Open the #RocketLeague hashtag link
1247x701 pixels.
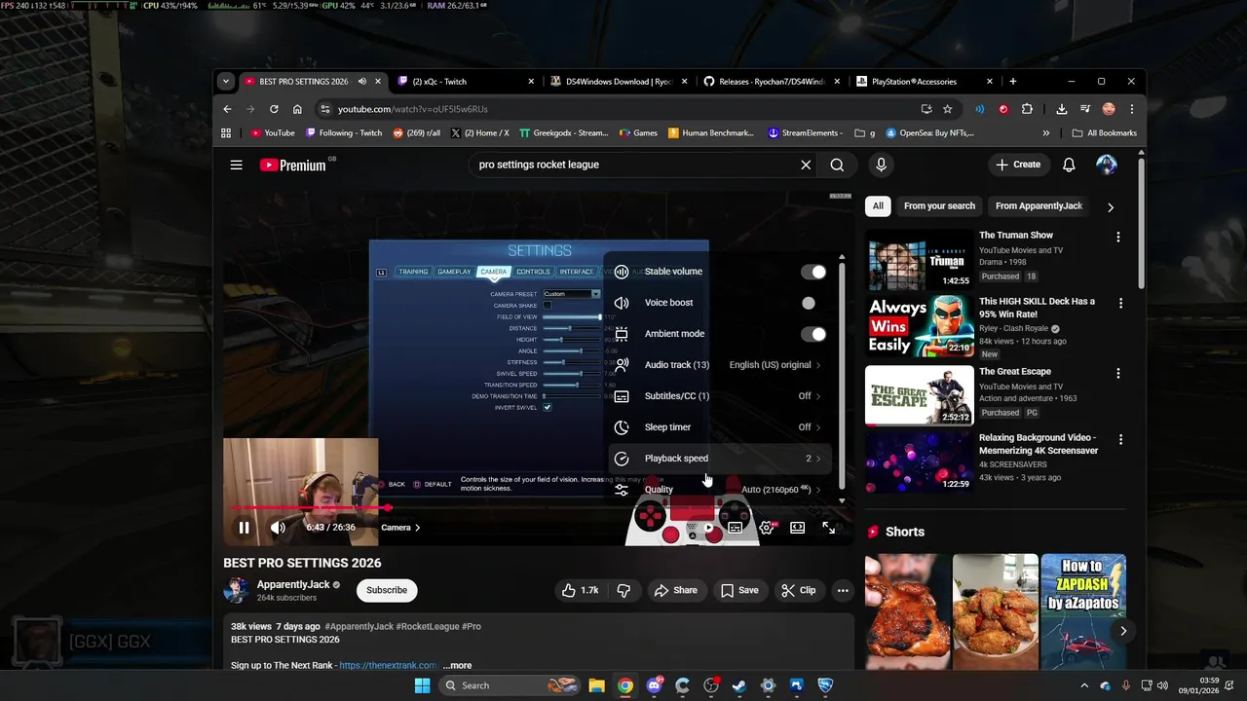427,627
